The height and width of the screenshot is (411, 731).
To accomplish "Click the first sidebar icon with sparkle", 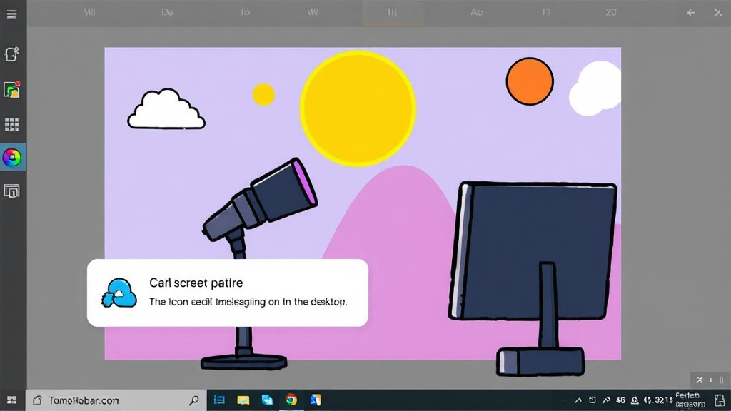I will (12, 54).
